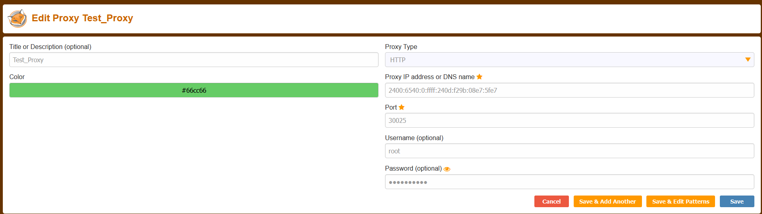762x214 pixels.
Task: Click the Cancel button
Action: [551, 202]
